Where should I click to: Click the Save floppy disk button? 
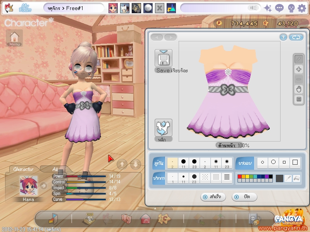164,58
